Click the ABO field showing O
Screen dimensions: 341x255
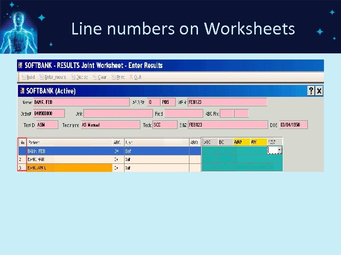click(x=153, y=102)
